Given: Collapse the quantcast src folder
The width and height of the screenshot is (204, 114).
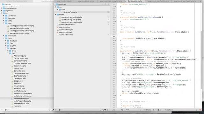Looking at the screenshot, I should pyautogui.click(x=55, y=7).
